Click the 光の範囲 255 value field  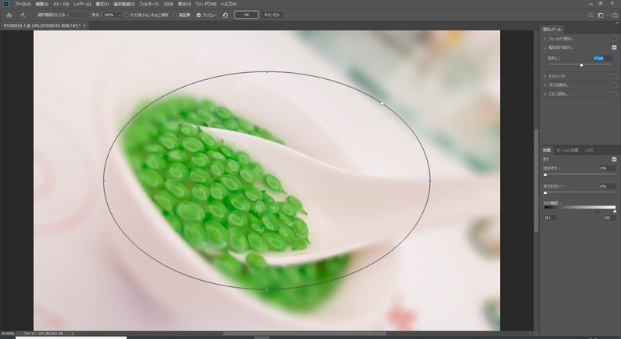coord(609,218)
